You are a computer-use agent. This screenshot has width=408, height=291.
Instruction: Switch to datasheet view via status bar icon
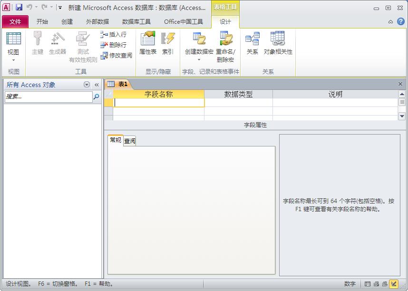pyautogui.click(x=368, y=284)
